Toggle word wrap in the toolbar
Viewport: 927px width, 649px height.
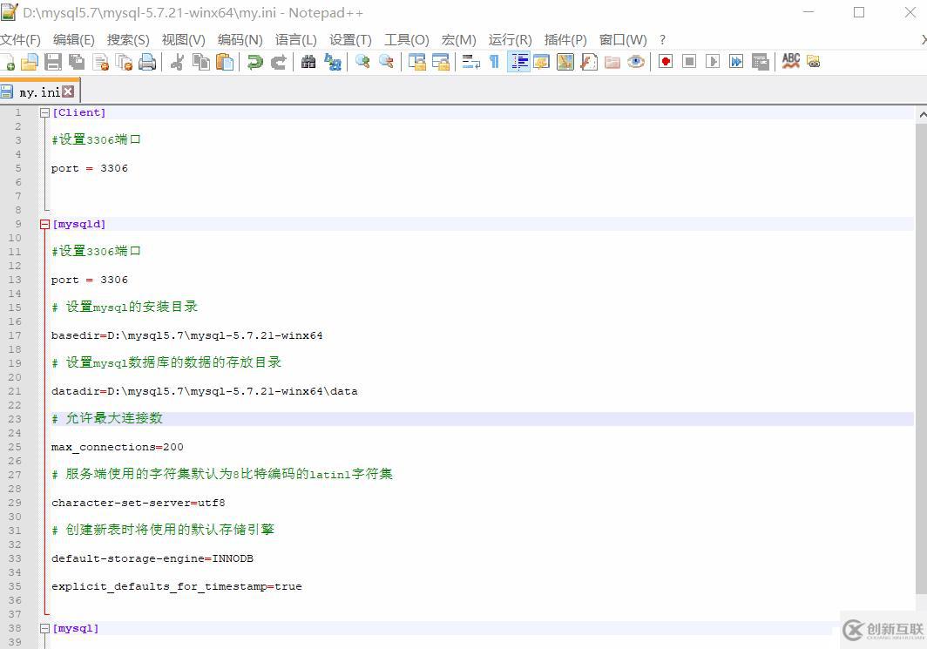470,62
